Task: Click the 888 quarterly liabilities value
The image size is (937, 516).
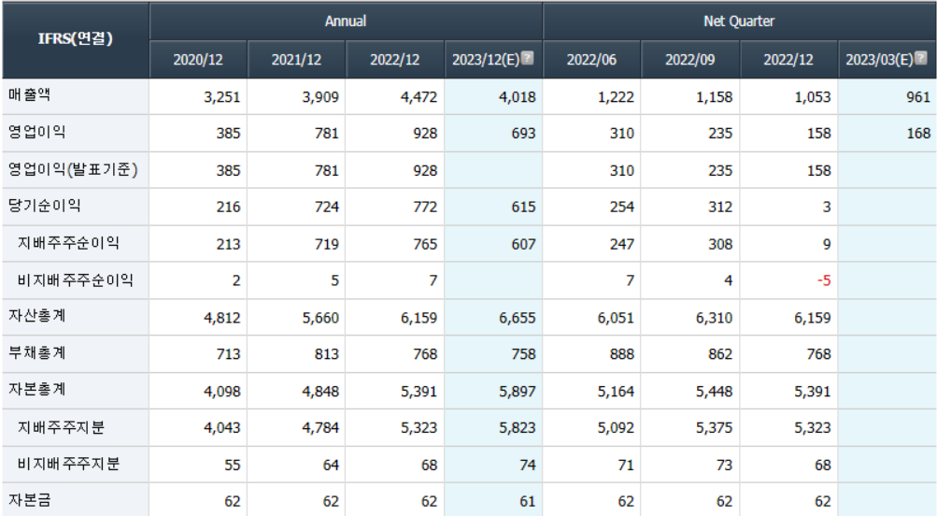Action: pos(621,354)
